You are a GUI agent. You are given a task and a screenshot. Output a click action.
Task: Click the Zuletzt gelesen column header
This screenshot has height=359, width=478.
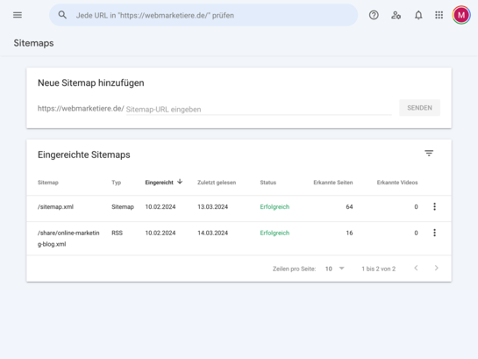(x=217, y=183)
